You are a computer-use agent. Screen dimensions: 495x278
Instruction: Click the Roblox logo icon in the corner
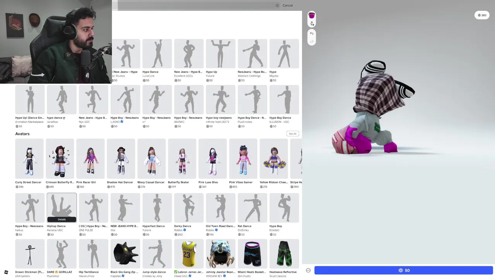[x=6, y=272]
